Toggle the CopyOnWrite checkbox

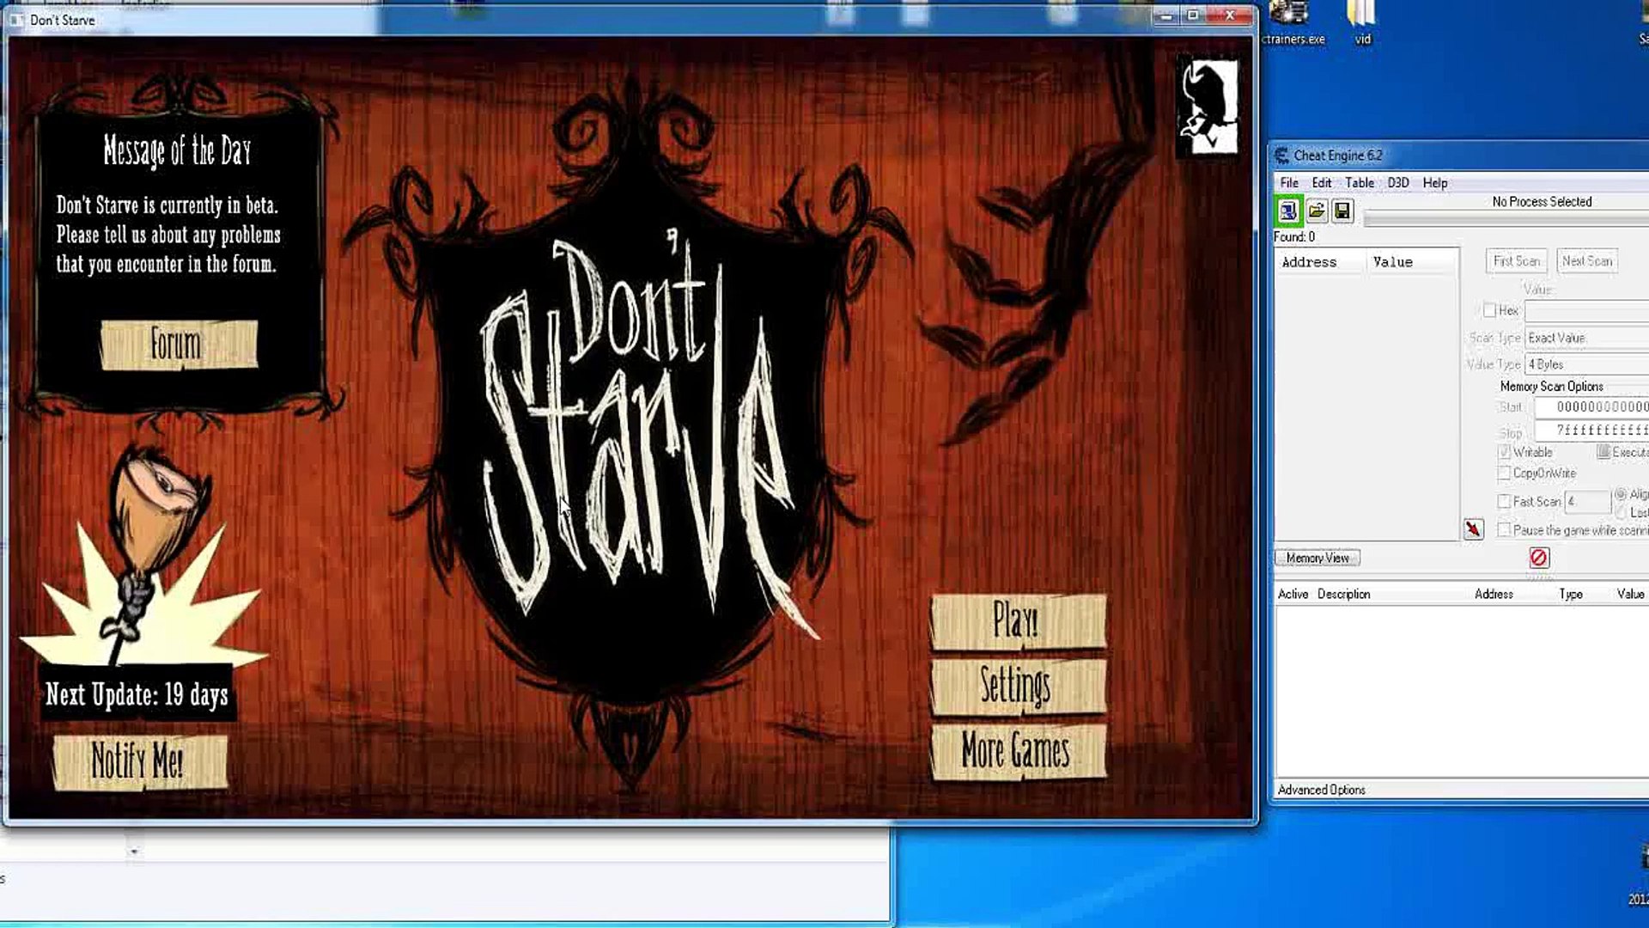1504,473
